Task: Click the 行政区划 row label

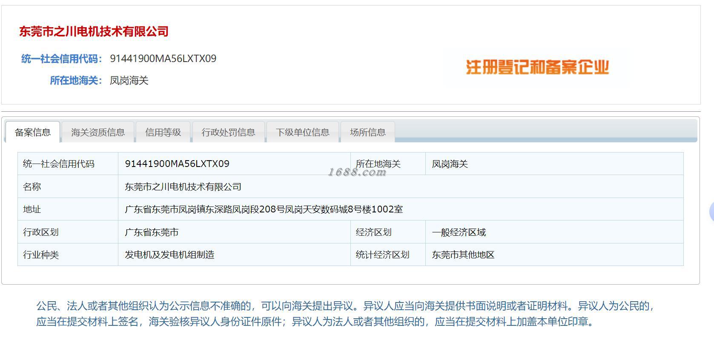Action: pos(41,232)
